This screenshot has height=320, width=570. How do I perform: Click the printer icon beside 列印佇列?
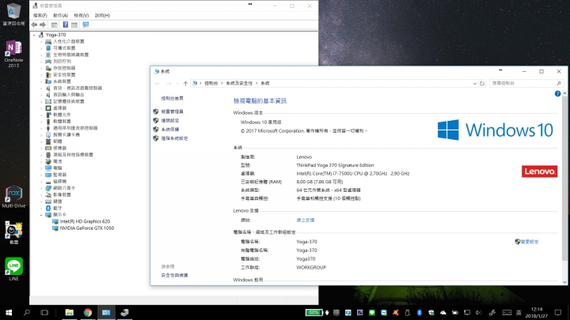[48, 62]
